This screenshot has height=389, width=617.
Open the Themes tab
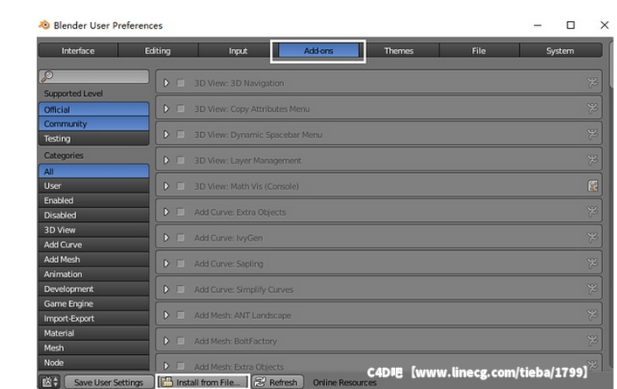(399, 51)
